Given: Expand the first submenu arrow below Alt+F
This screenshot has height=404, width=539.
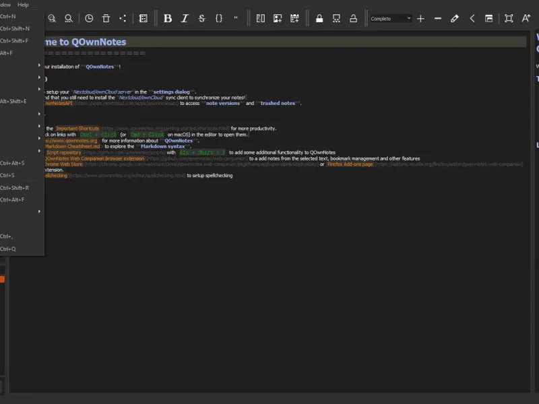Looking at the screenshot, I should pyautogui.click(x=39, y=65).
